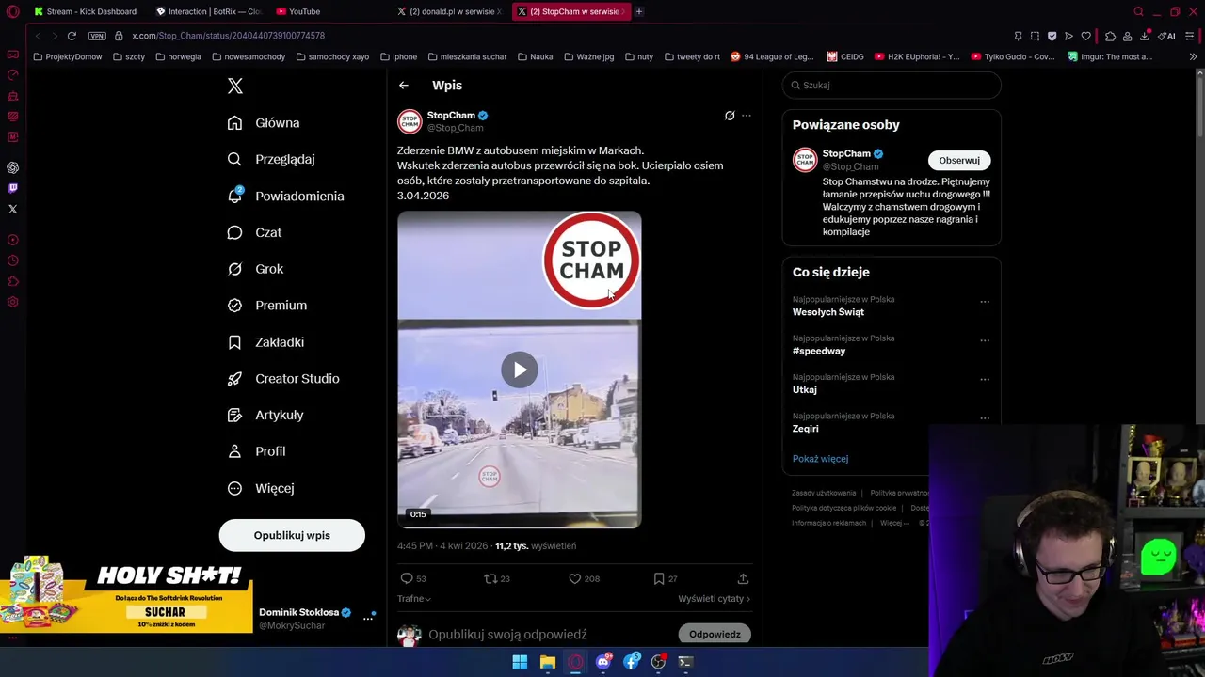
Task: Open the ProjektyDomow bookmarks folder
Action: tap(68, 56)
